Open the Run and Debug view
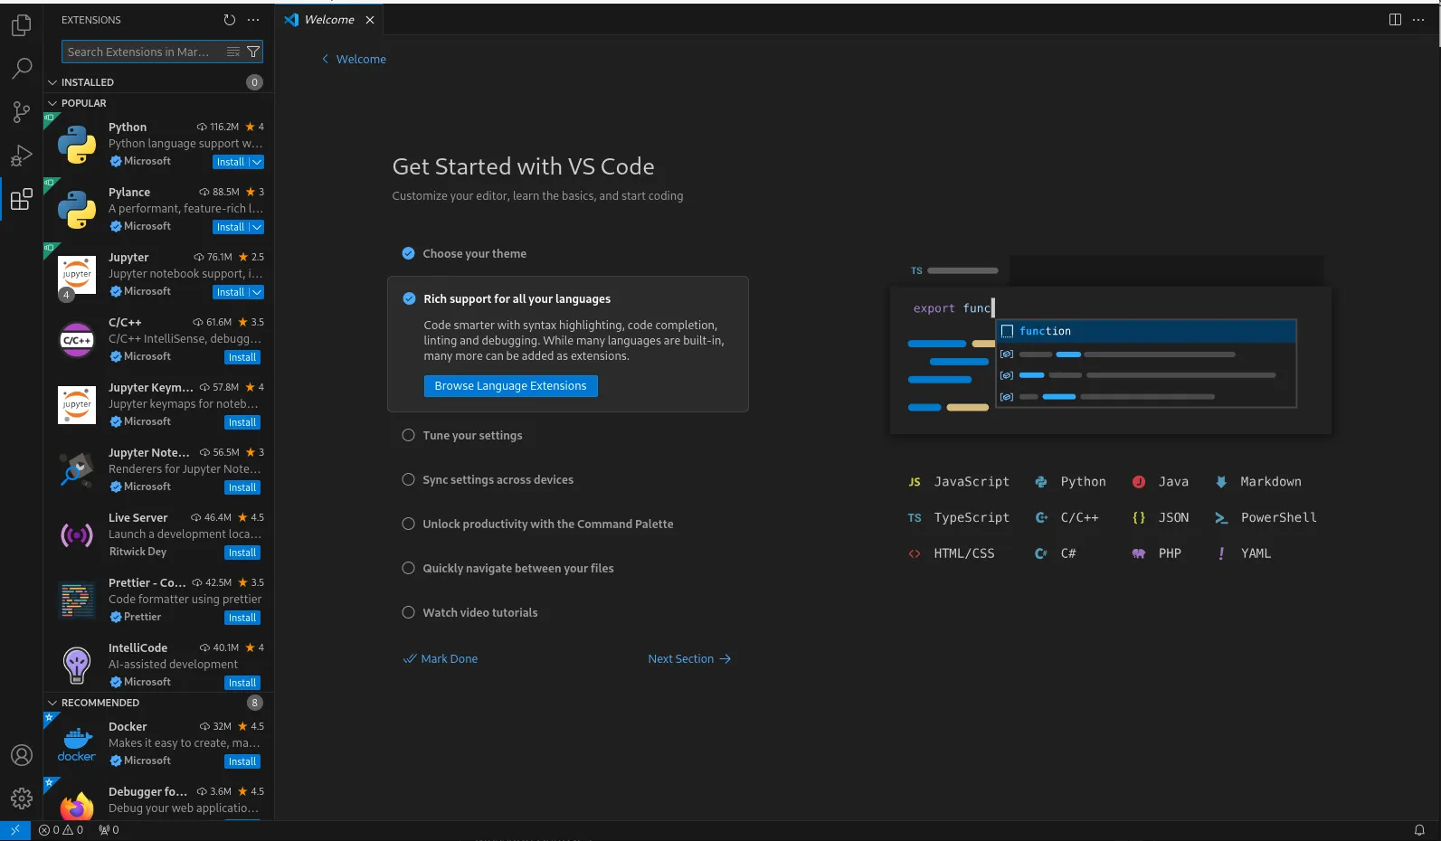The width and height of the screenshot is (1441, 841). pyautogui.click(x=22, y=156)
